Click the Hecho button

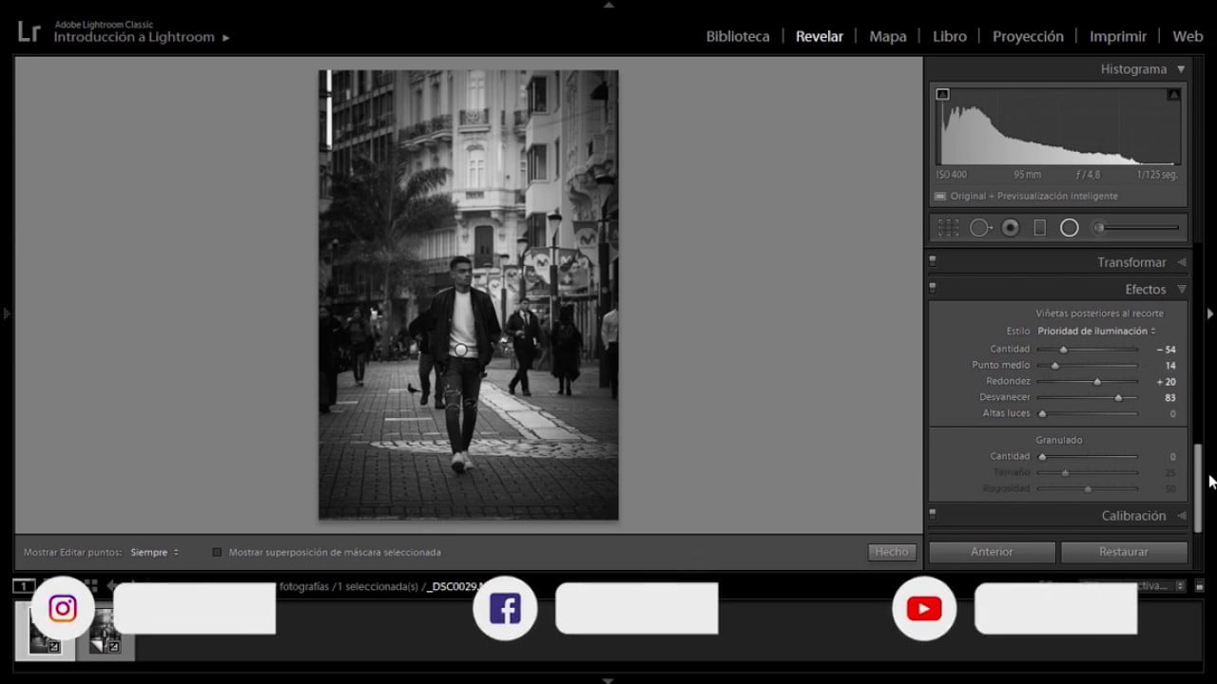point(892,552)
